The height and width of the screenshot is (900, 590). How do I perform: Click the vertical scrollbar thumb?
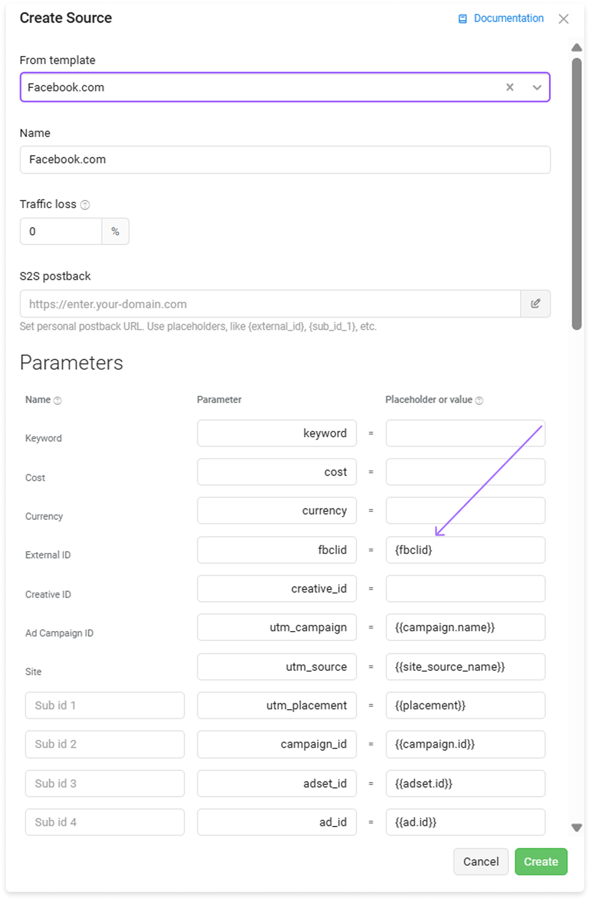[577, 194]
